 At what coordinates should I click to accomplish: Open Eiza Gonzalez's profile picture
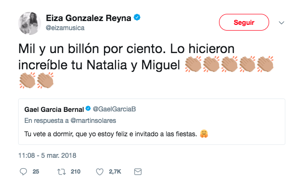coord(30,23)
